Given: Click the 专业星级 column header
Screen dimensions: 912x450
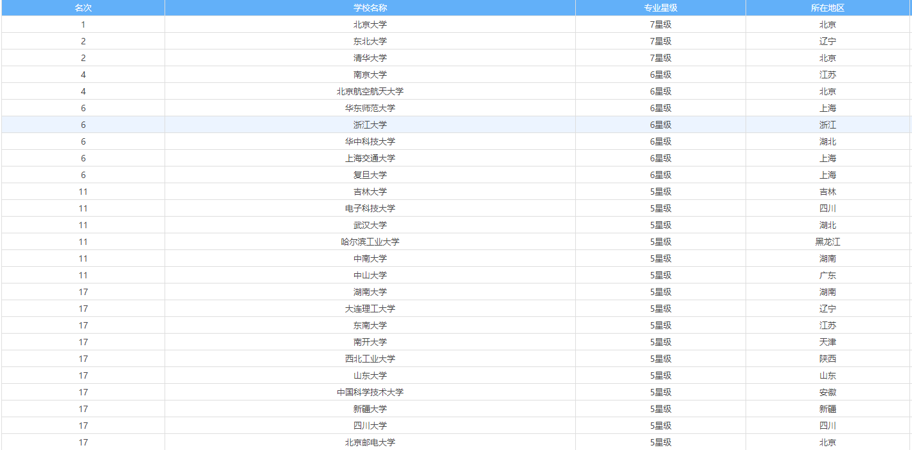Looking at the screenshot, I should 661,8.
